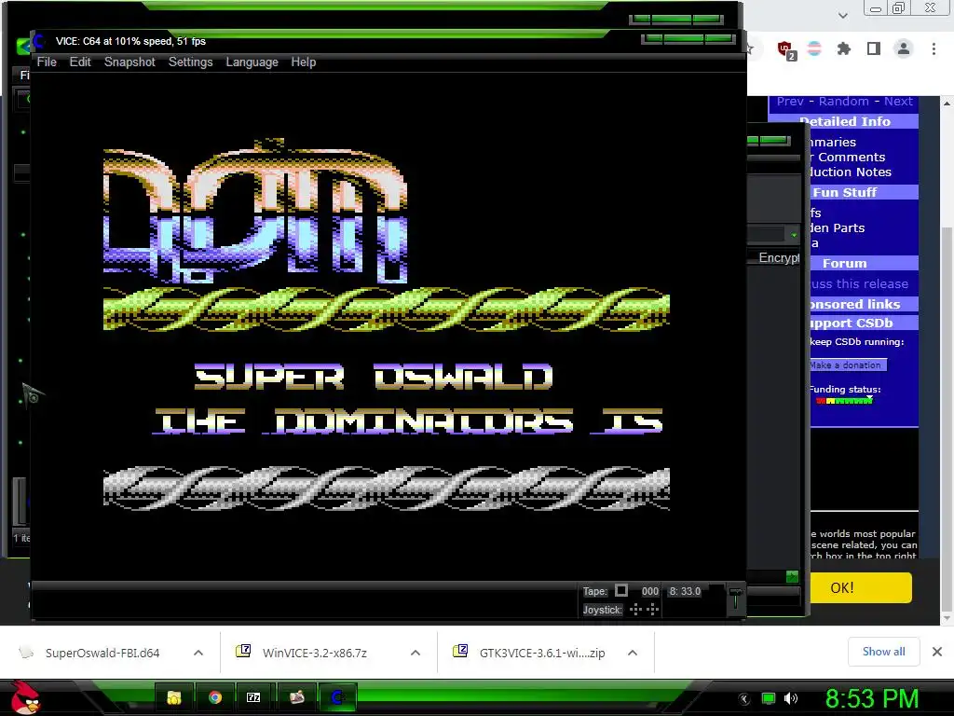Open the Help menu in VICE

pyautogui.click(x=303, y=62)
